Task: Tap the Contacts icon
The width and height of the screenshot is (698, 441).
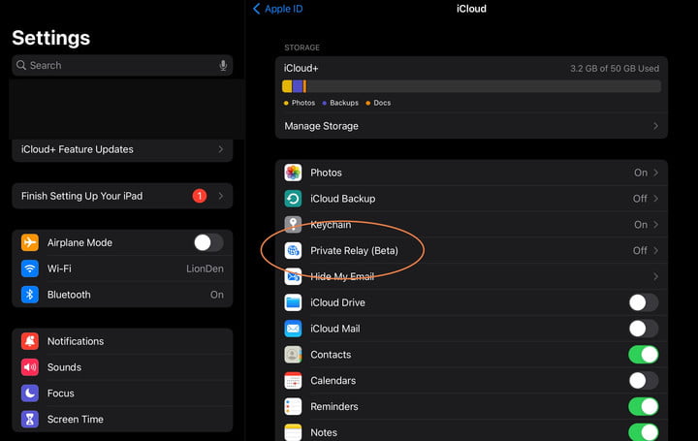Action: coord(293,355)
